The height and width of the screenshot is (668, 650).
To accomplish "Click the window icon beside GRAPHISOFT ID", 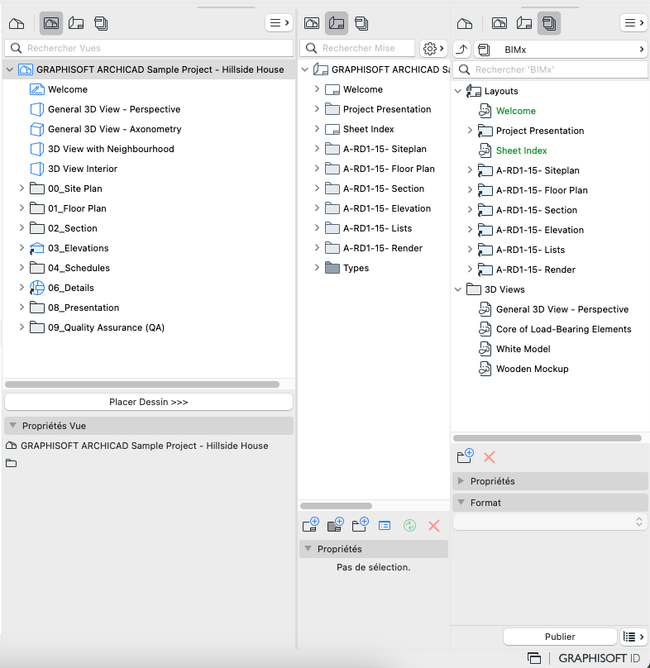I will coord(534,658).
